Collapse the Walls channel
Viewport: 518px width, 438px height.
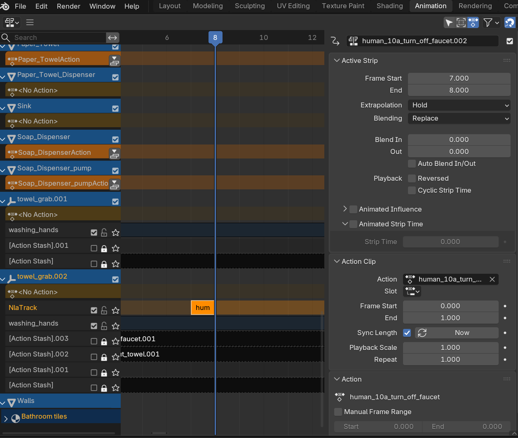point(3,403)
